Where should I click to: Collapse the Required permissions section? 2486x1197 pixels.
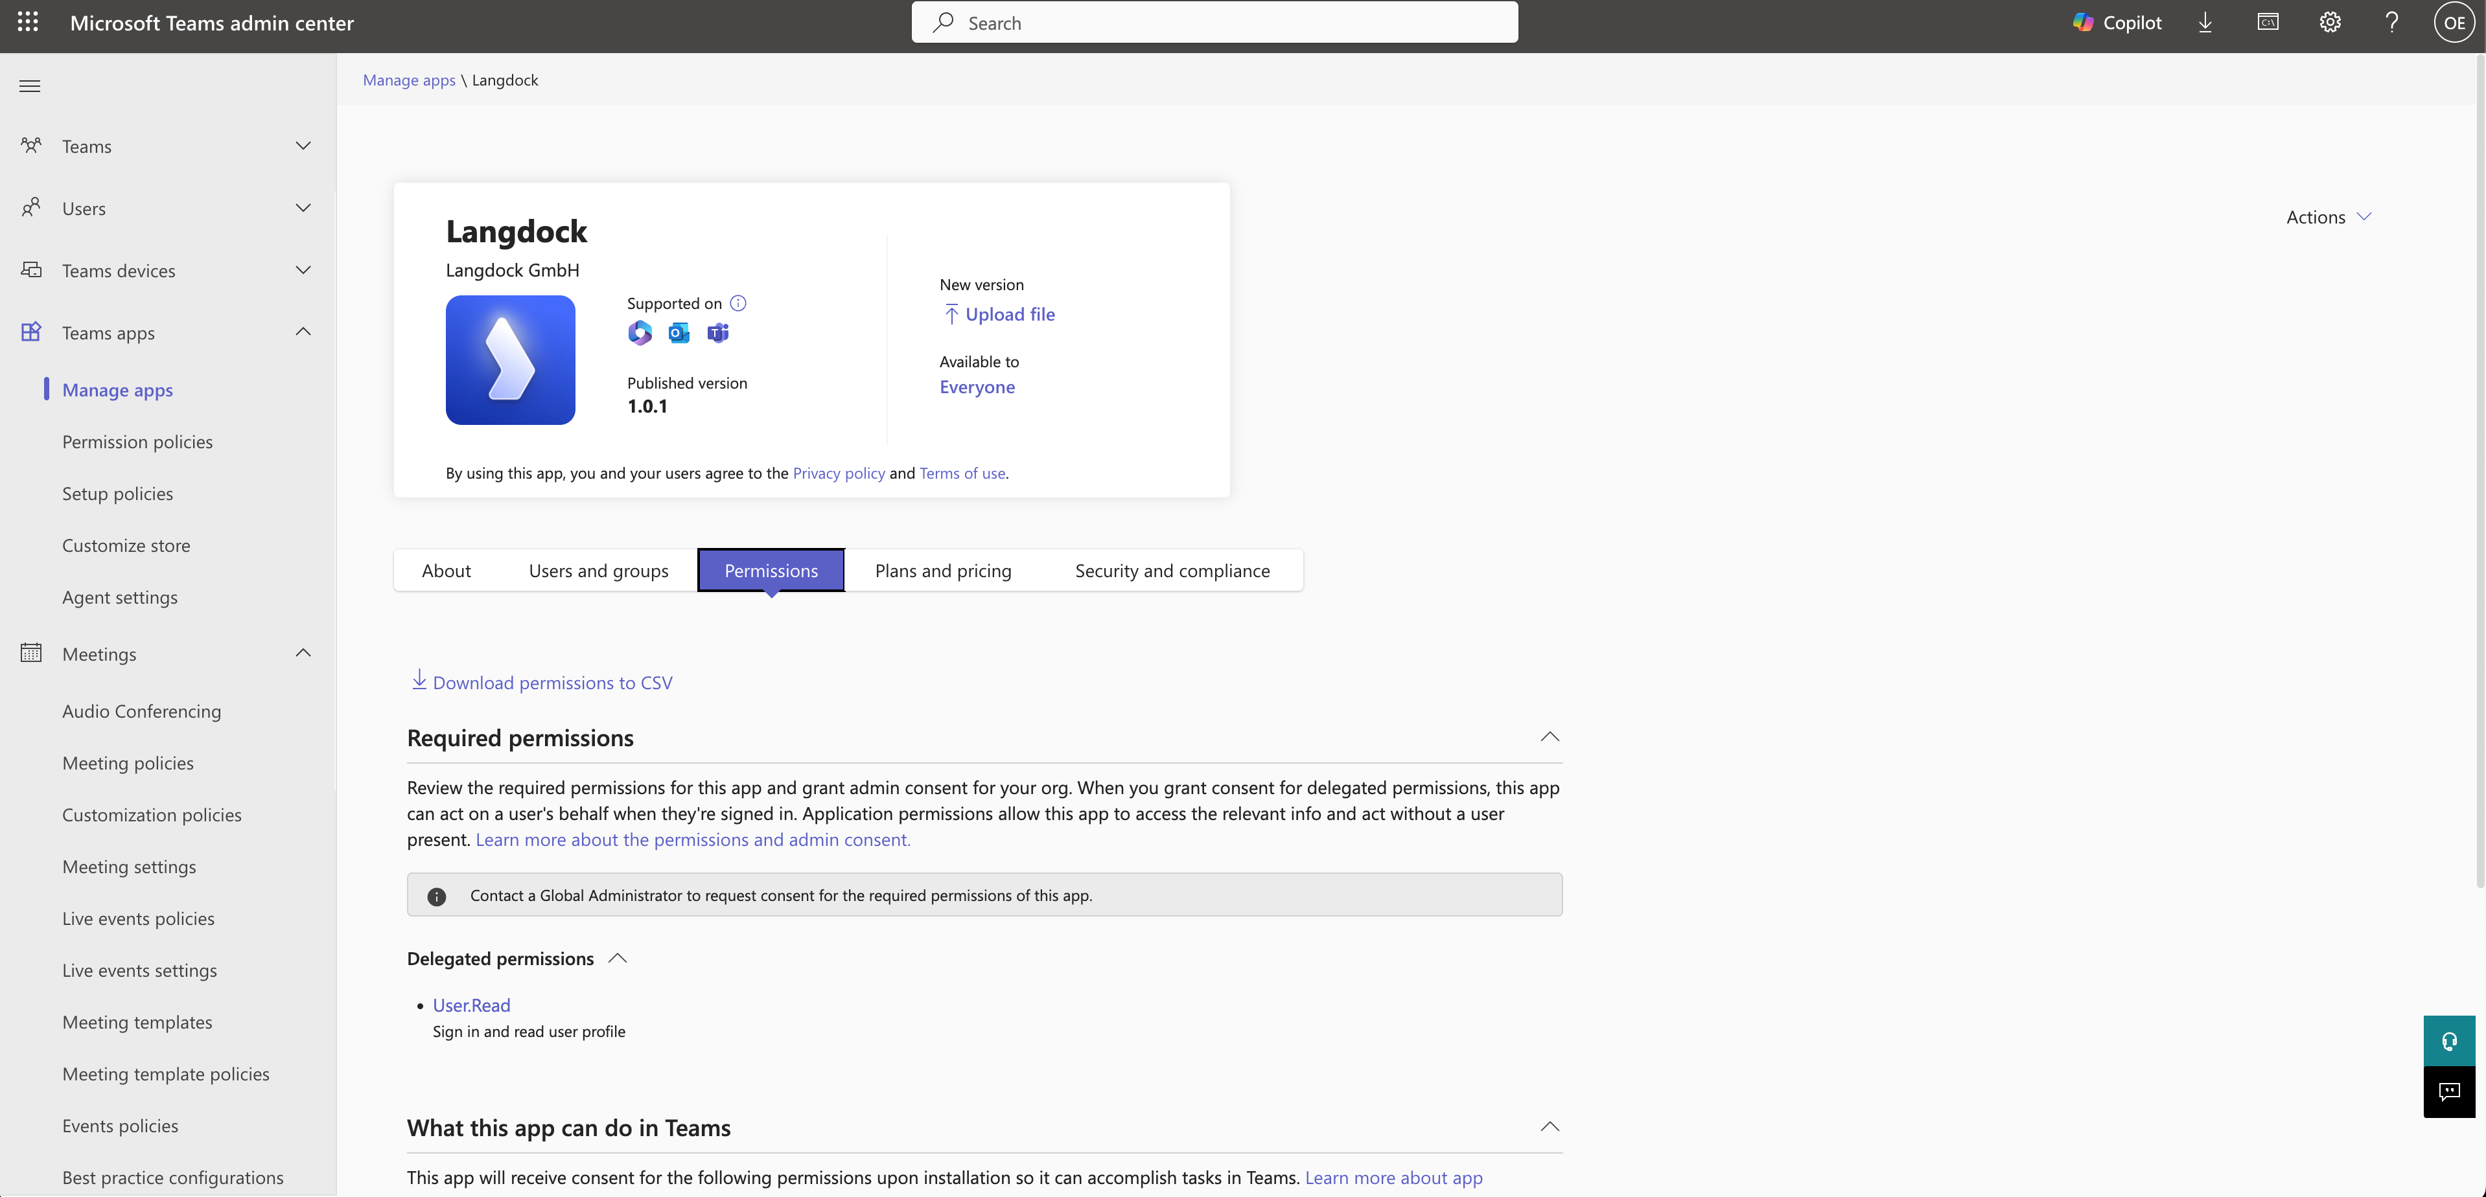(x=1549, y=737)
